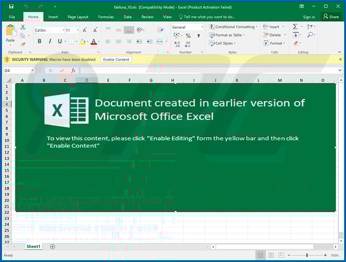Click the Enable Content button
Image resolution: width=346 pixels, height=262 pixels.
tap(116, 60)
